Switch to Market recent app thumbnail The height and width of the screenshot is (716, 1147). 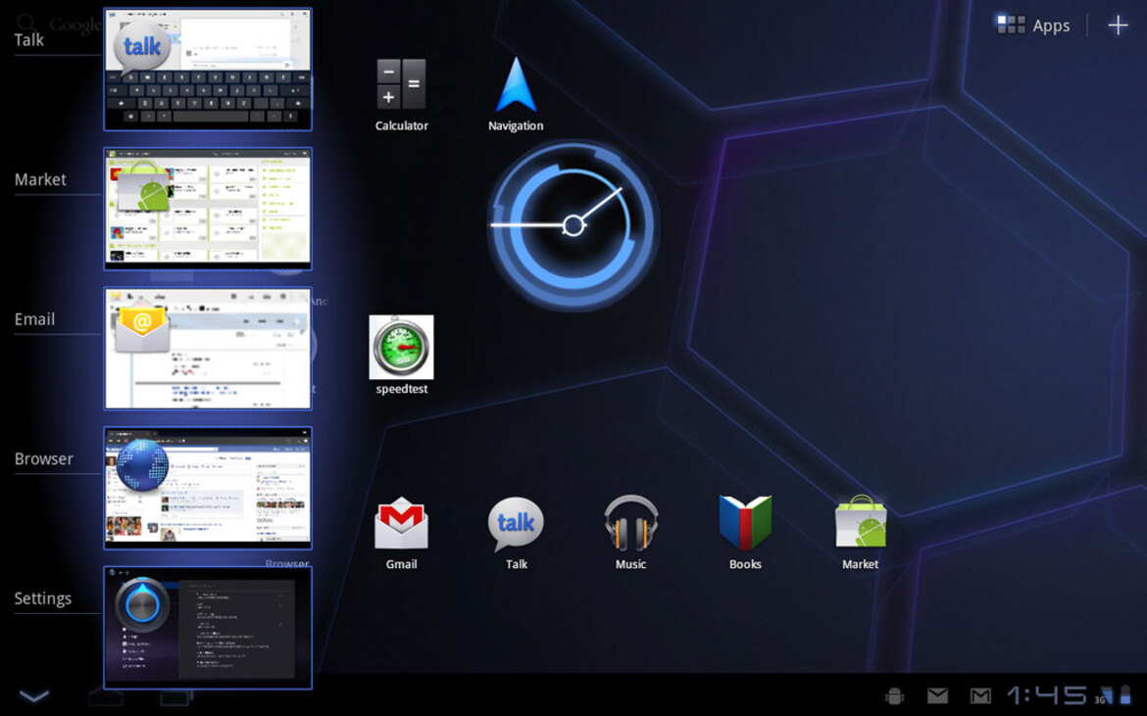208,209
